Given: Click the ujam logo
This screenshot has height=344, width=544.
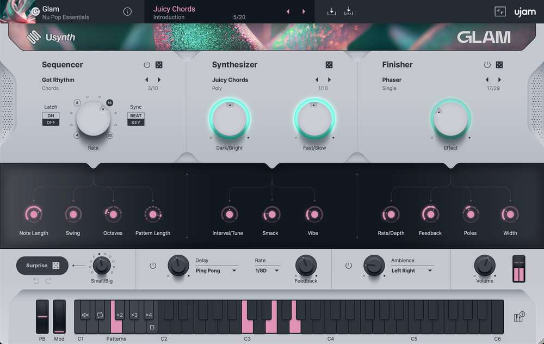Looking at the screenshot, I should pyautogui.click(x=524, y=11).
